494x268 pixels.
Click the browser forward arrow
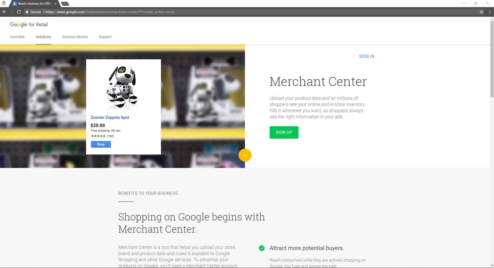(12, 12)
